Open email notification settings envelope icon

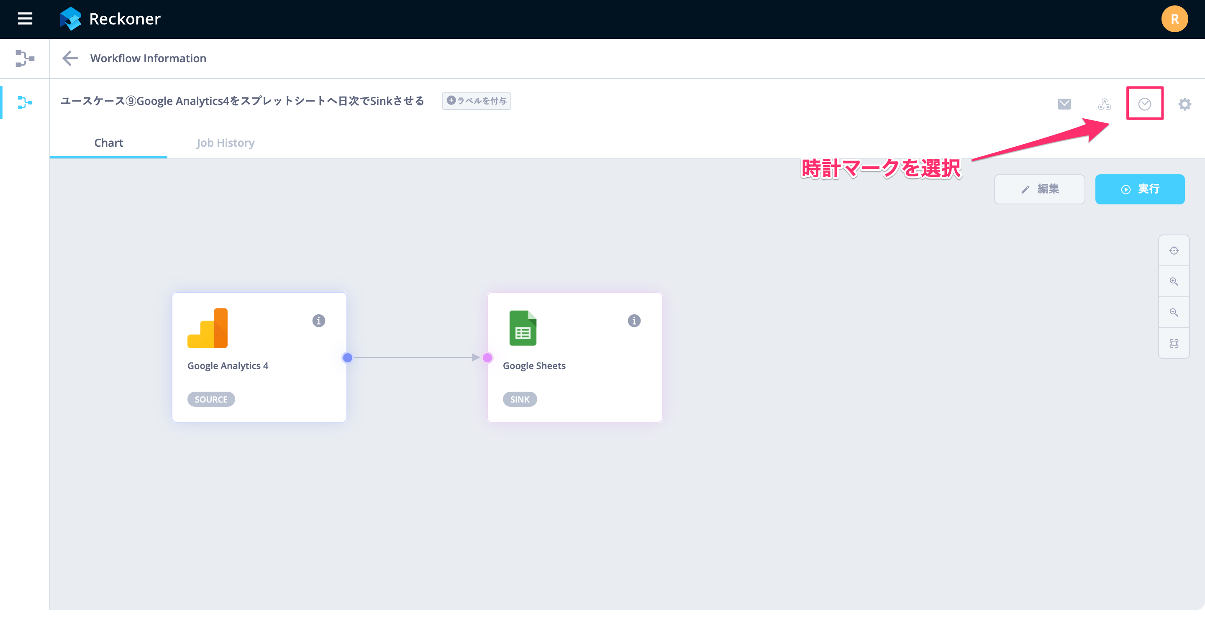tap(1064, 104)
